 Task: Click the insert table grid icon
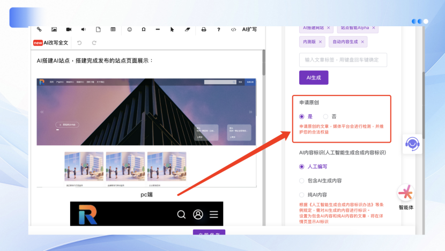(x=113, y=29)
